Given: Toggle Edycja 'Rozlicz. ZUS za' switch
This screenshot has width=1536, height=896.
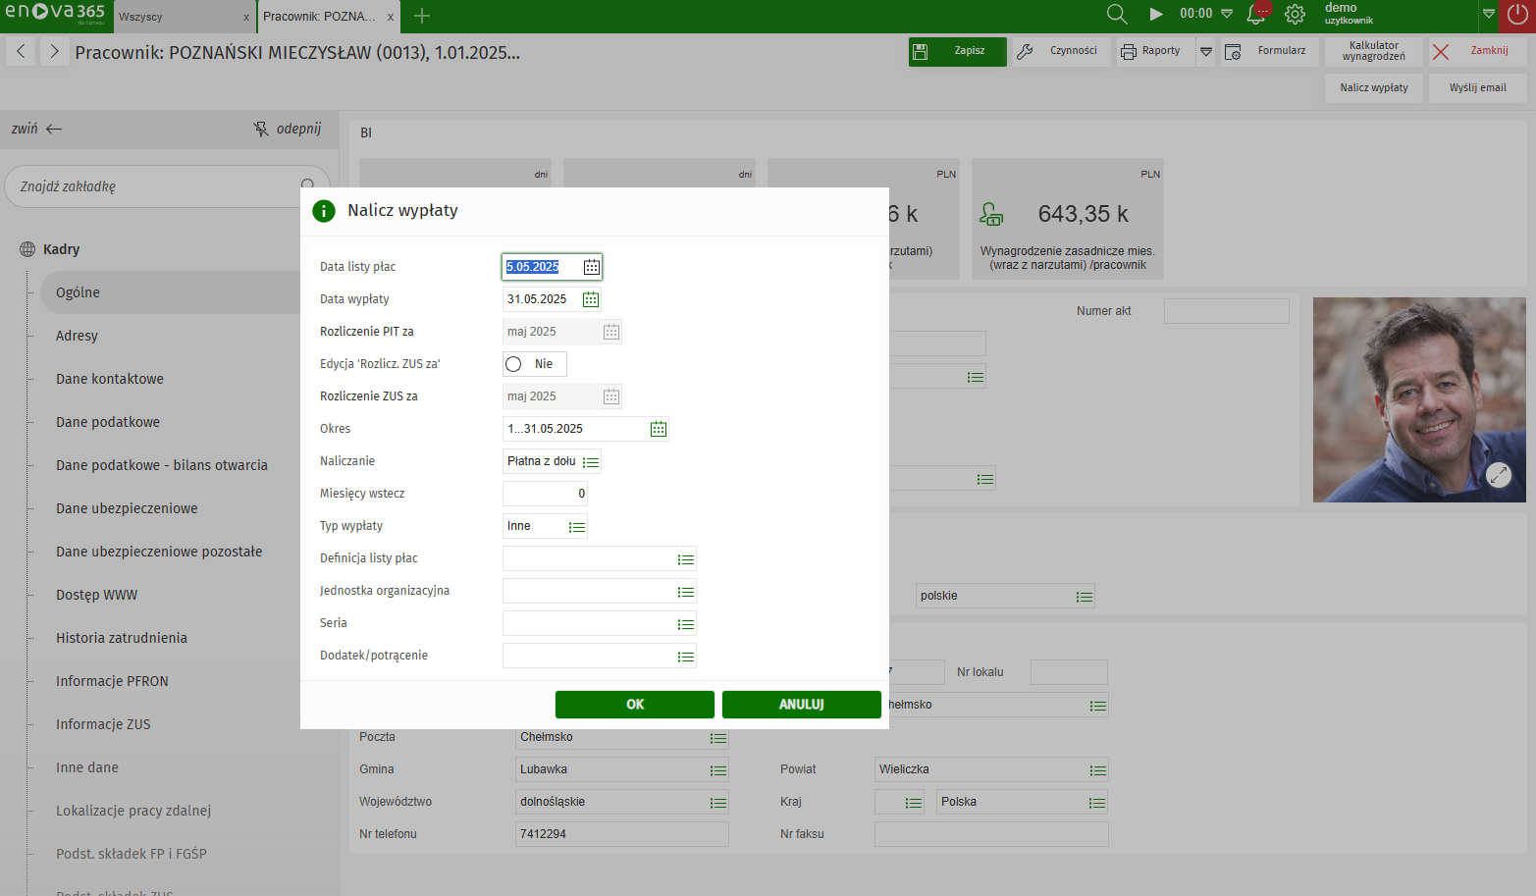Looking at the screenshot, I should 514,364.
